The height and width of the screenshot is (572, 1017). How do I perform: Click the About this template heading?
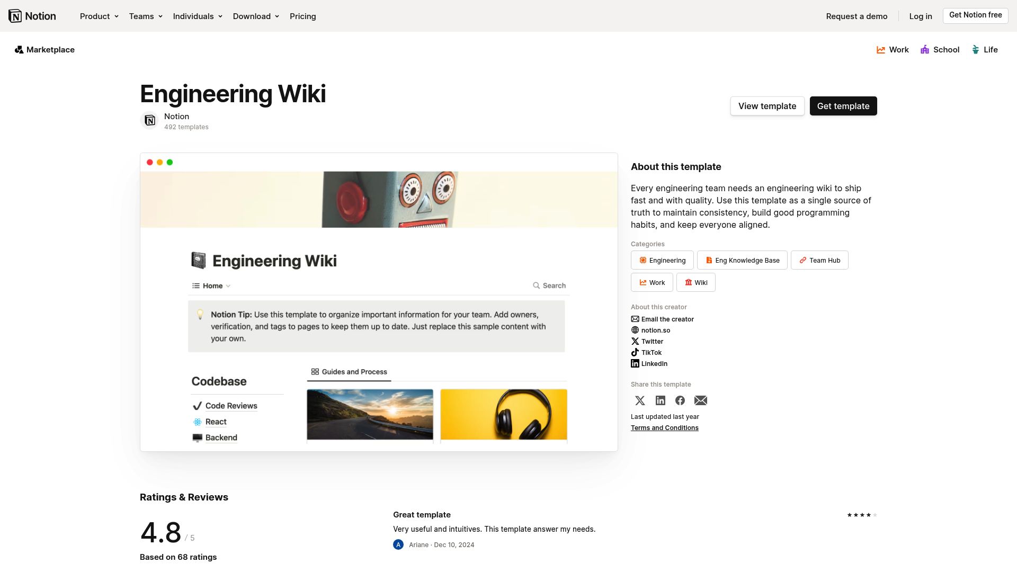click(x=676, y=167)
